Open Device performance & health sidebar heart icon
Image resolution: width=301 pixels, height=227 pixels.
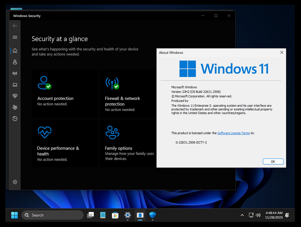pos(15,96)
